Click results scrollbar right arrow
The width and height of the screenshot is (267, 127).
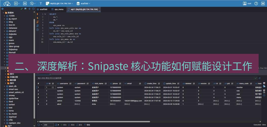tap(260, 122)
